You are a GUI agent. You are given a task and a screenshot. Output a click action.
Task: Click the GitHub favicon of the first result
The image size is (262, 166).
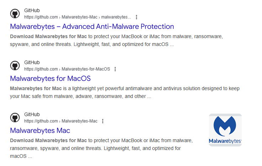(15, 14)
